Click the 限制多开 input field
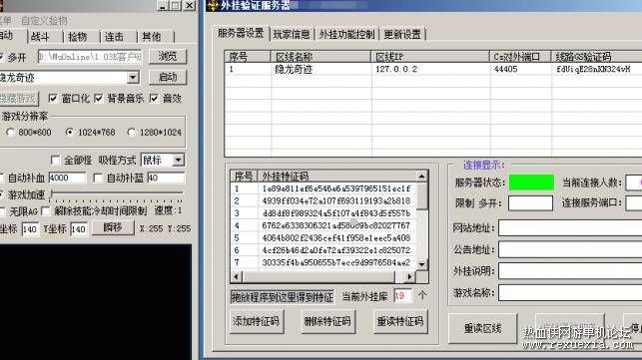The height and width of the screenshot is (360, 642). click(530, 203)
